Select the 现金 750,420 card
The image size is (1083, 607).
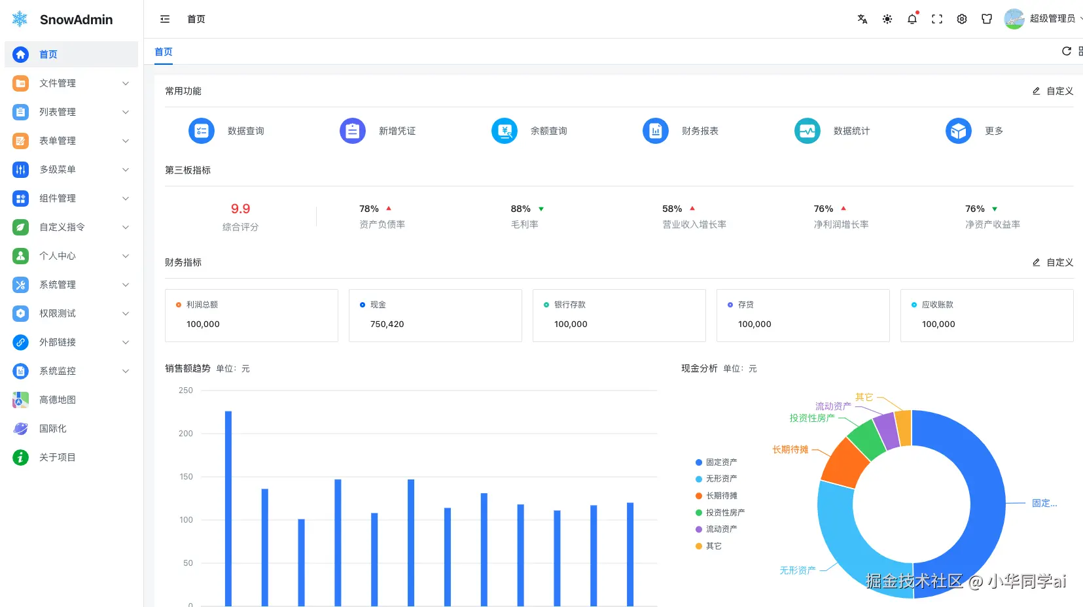click(x=435, y=315)
